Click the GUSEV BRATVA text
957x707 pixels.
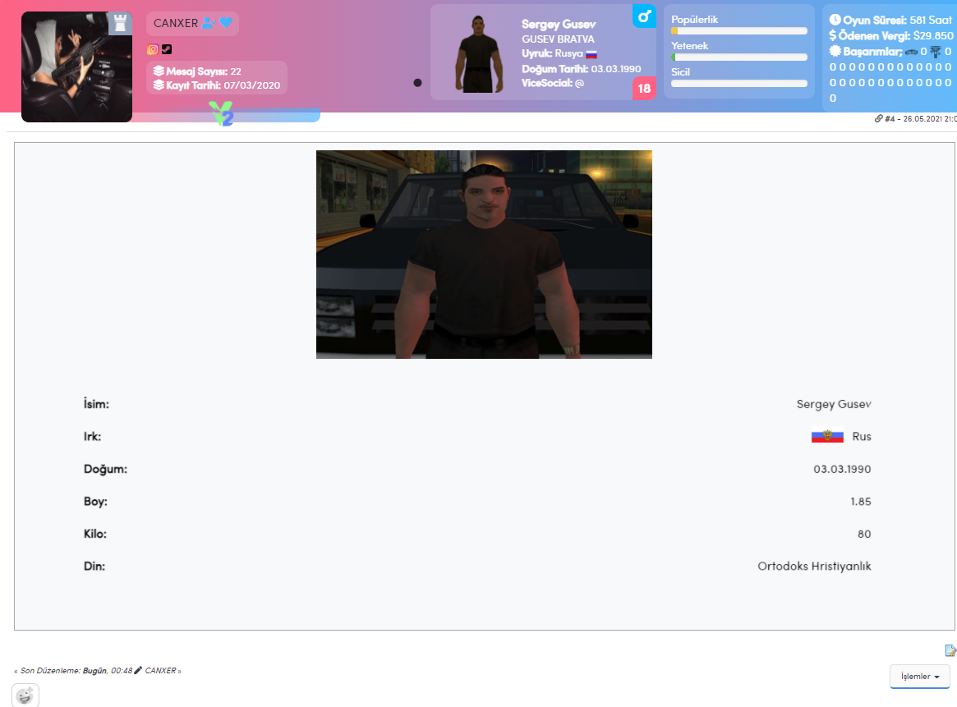[558, 39]
